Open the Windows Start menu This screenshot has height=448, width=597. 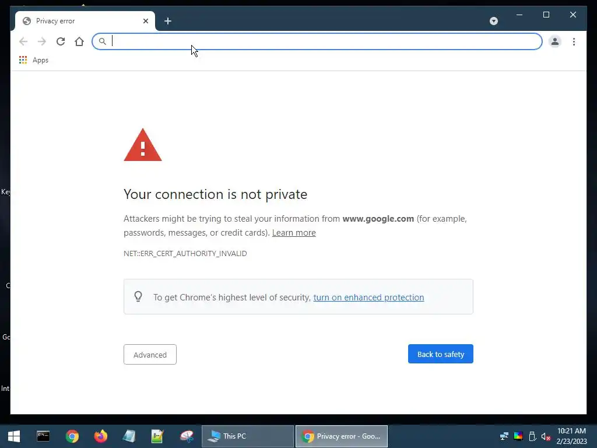point(14,436)
